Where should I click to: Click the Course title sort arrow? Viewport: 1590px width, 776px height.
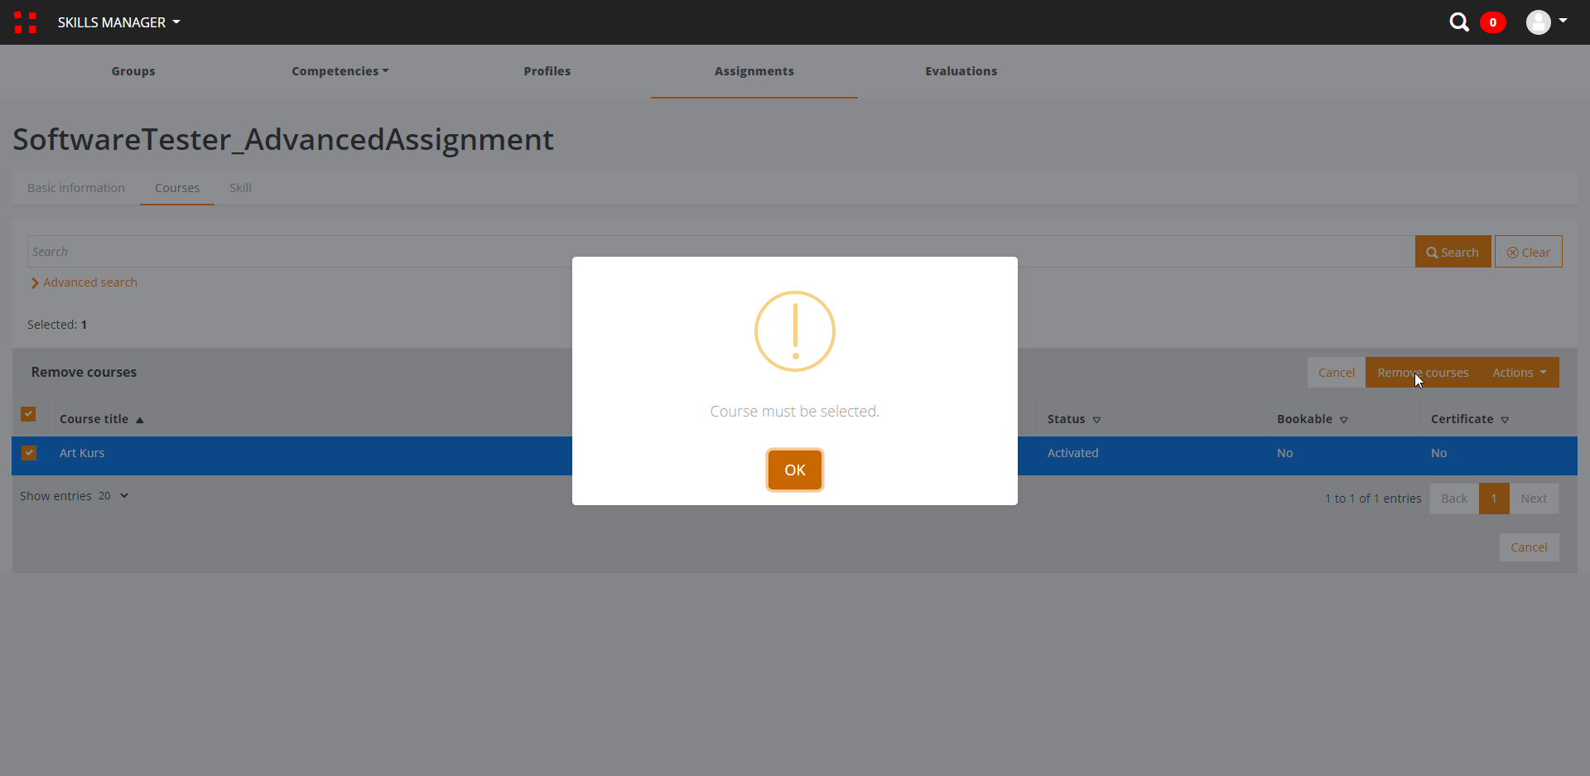pyautogui.click(x=140, y=420)
